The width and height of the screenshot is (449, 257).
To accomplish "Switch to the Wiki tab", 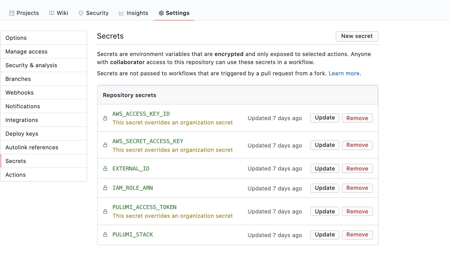I will click(x=59, y=13).
